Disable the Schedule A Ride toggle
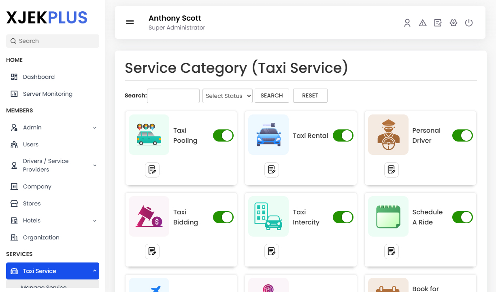This screenshot has height=292, width=496. (x=462, y=217)
